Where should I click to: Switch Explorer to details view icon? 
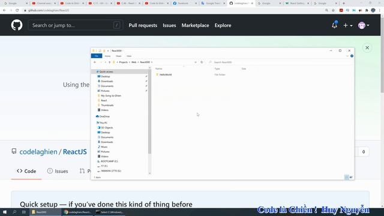click(x=347, y=177)
